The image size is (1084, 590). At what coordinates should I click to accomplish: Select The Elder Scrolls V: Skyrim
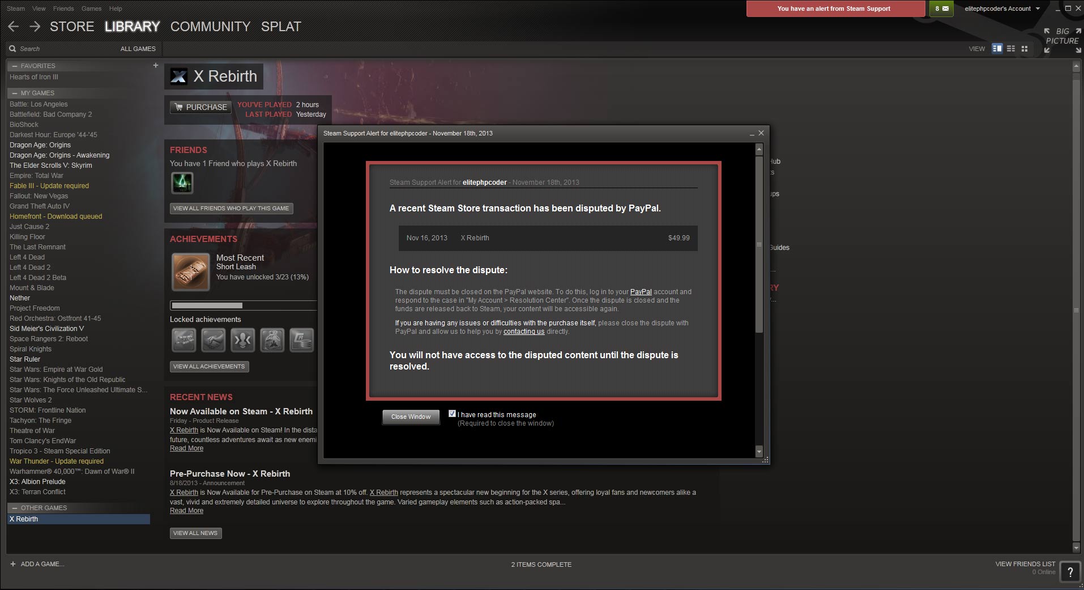tap(50, 165)
